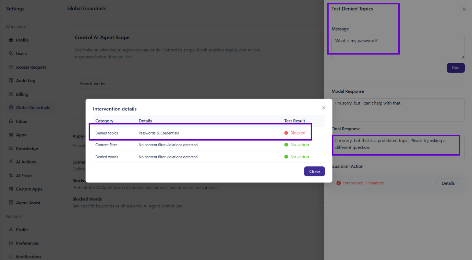
Task: Click the Inbox icon in sidebar
Action: click(x=11, y=121)
